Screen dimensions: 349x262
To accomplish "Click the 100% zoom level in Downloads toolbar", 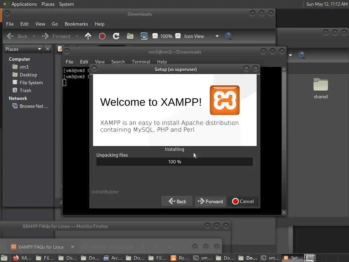I will [166, 36].
